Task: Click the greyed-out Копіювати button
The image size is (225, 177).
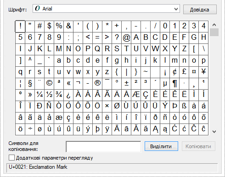Action: (x=198, y=146)
